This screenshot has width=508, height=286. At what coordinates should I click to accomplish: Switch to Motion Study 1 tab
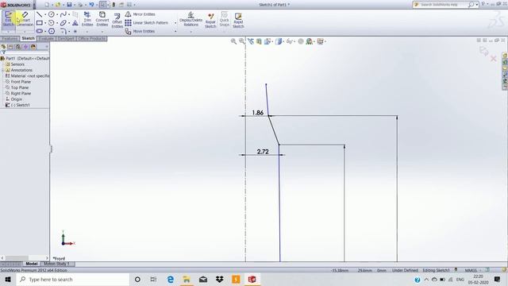56,264
